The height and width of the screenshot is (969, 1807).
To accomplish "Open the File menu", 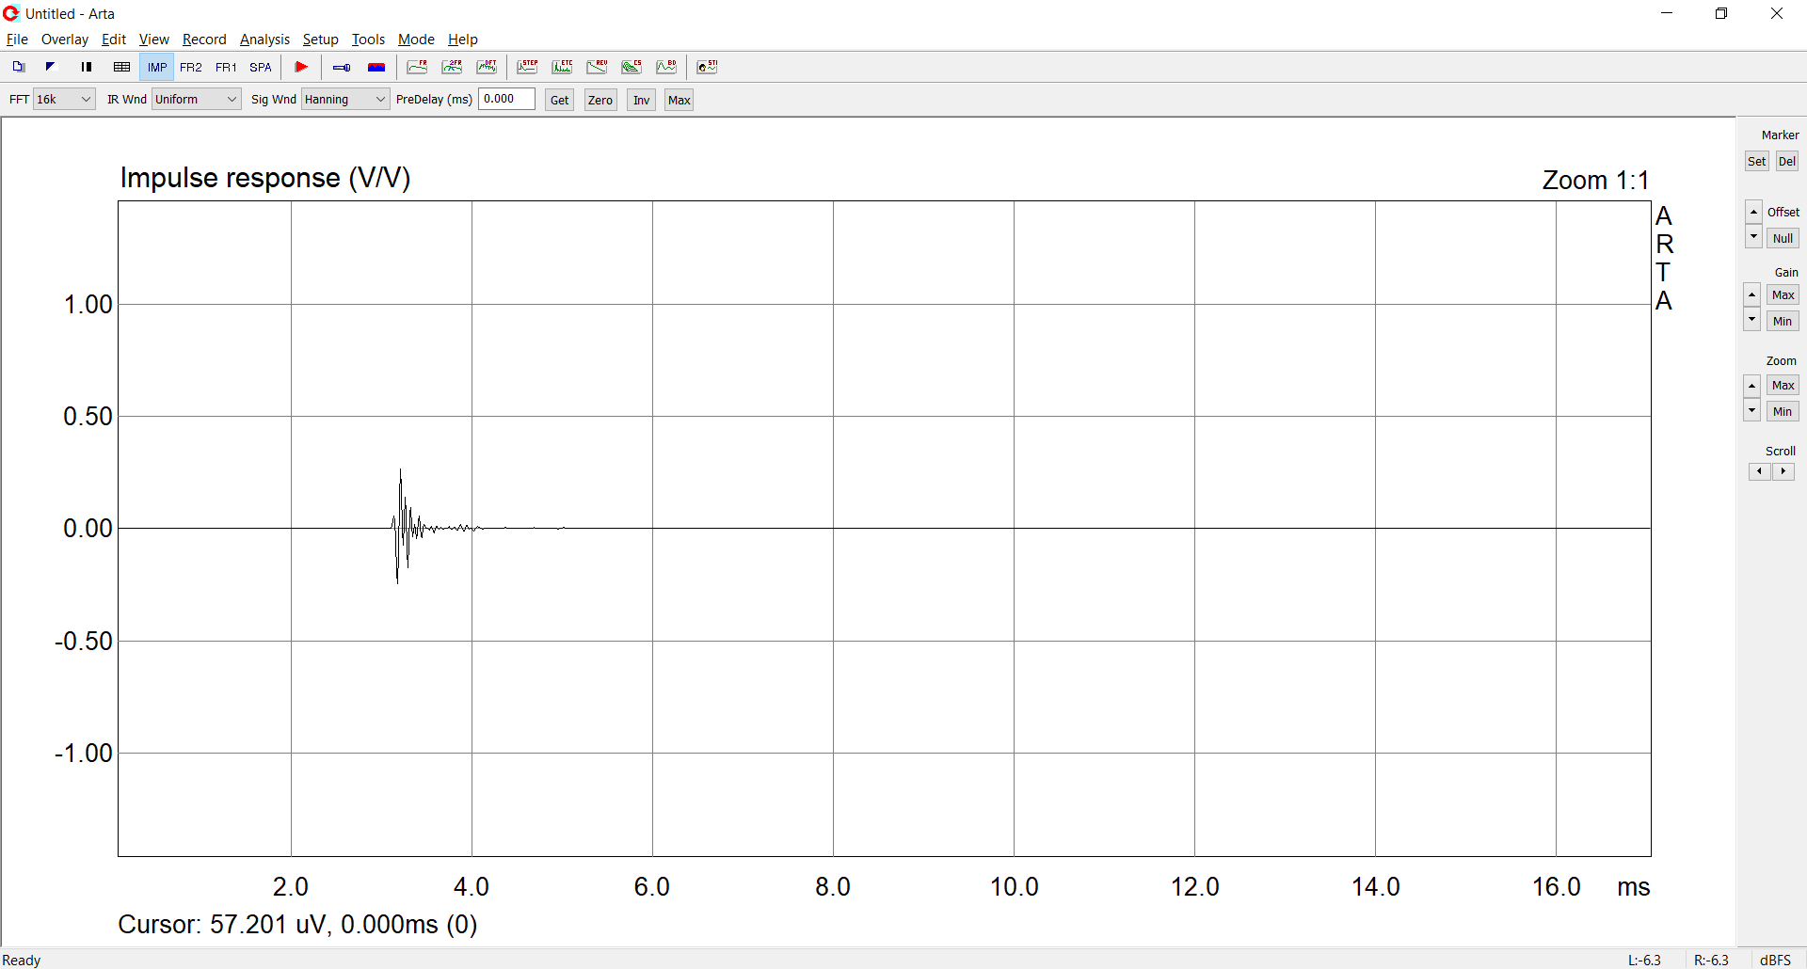I will pos(17,40).
